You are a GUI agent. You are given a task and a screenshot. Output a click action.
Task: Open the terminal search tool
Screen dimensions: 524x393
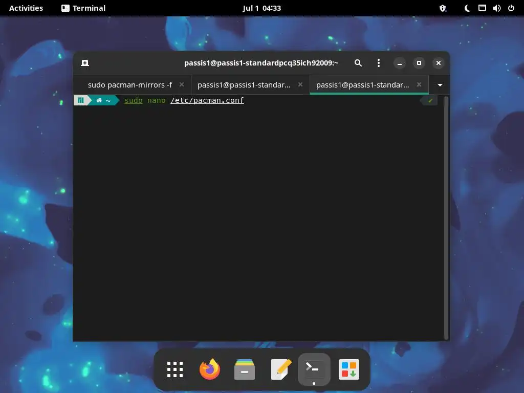(358, 63)
